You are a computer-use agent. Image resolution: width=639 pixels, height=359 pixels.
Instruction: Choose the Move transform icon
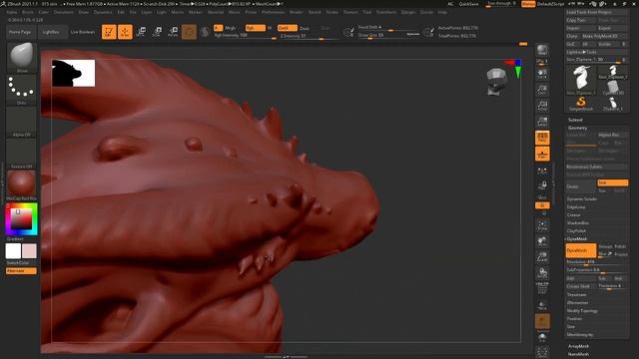(x=141, y=32)
